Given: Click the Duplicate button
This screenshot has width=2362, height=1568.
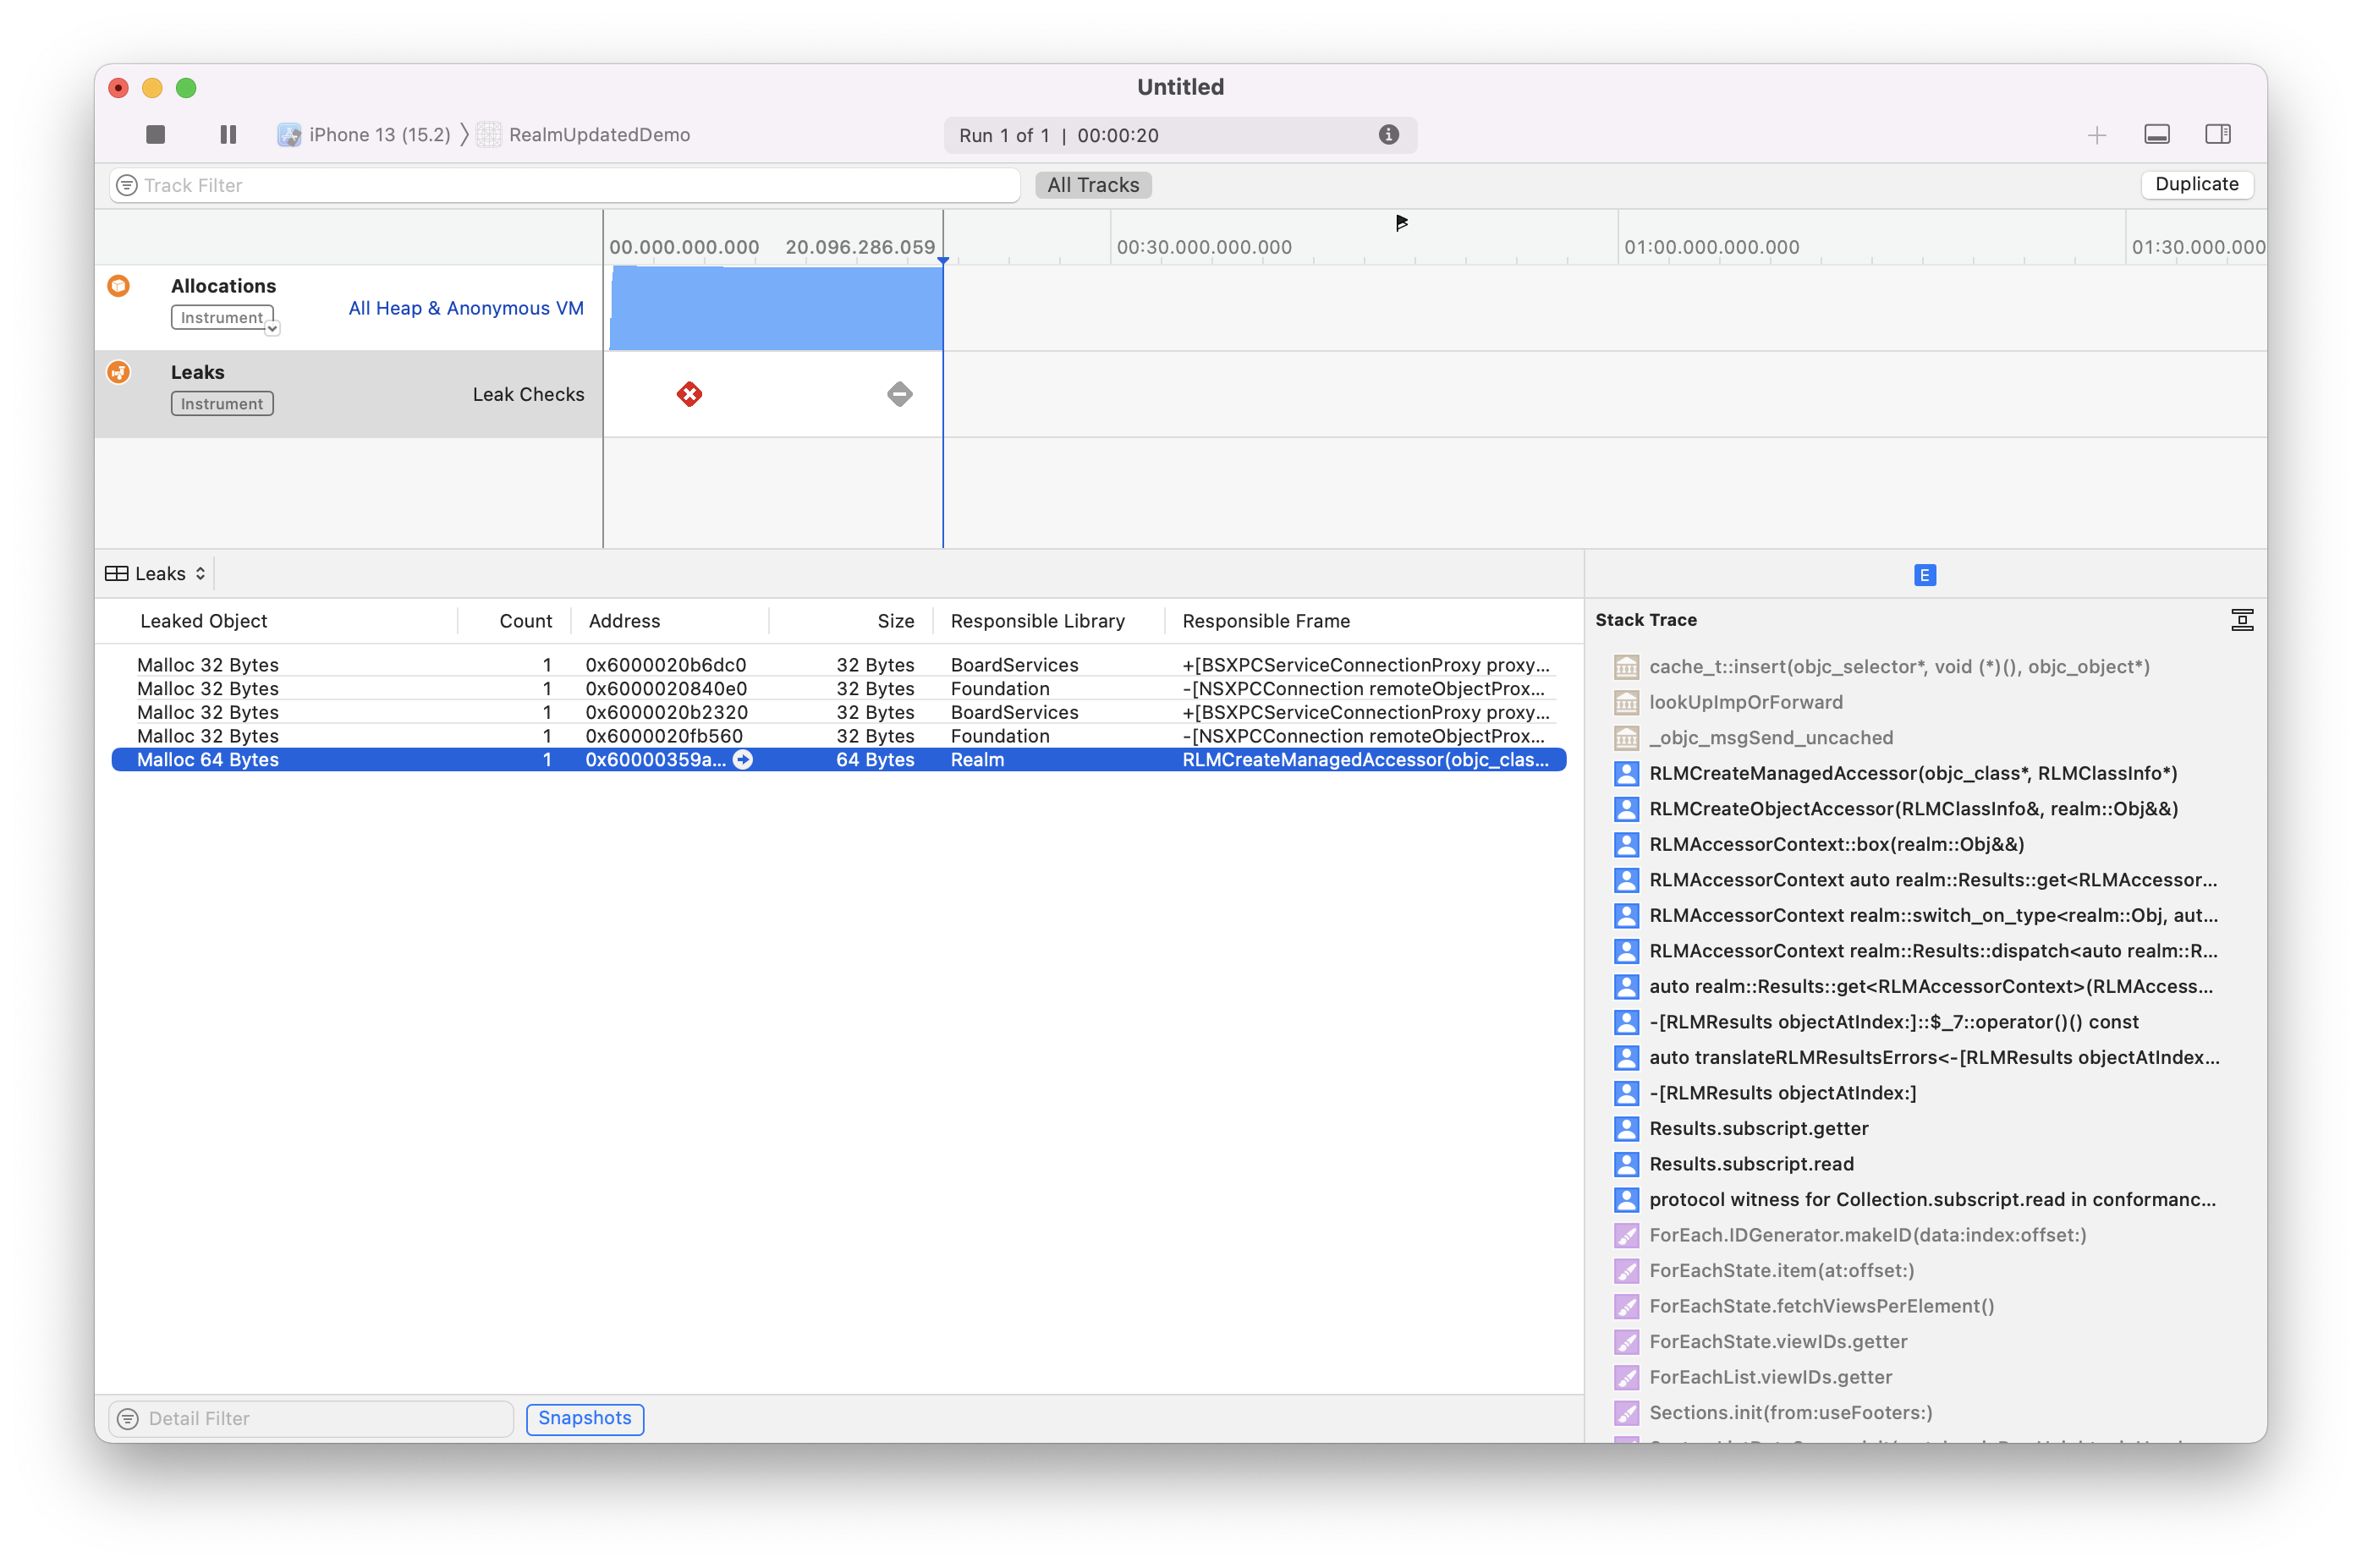Looking at the screenshot, I should tap(2196, 184).
